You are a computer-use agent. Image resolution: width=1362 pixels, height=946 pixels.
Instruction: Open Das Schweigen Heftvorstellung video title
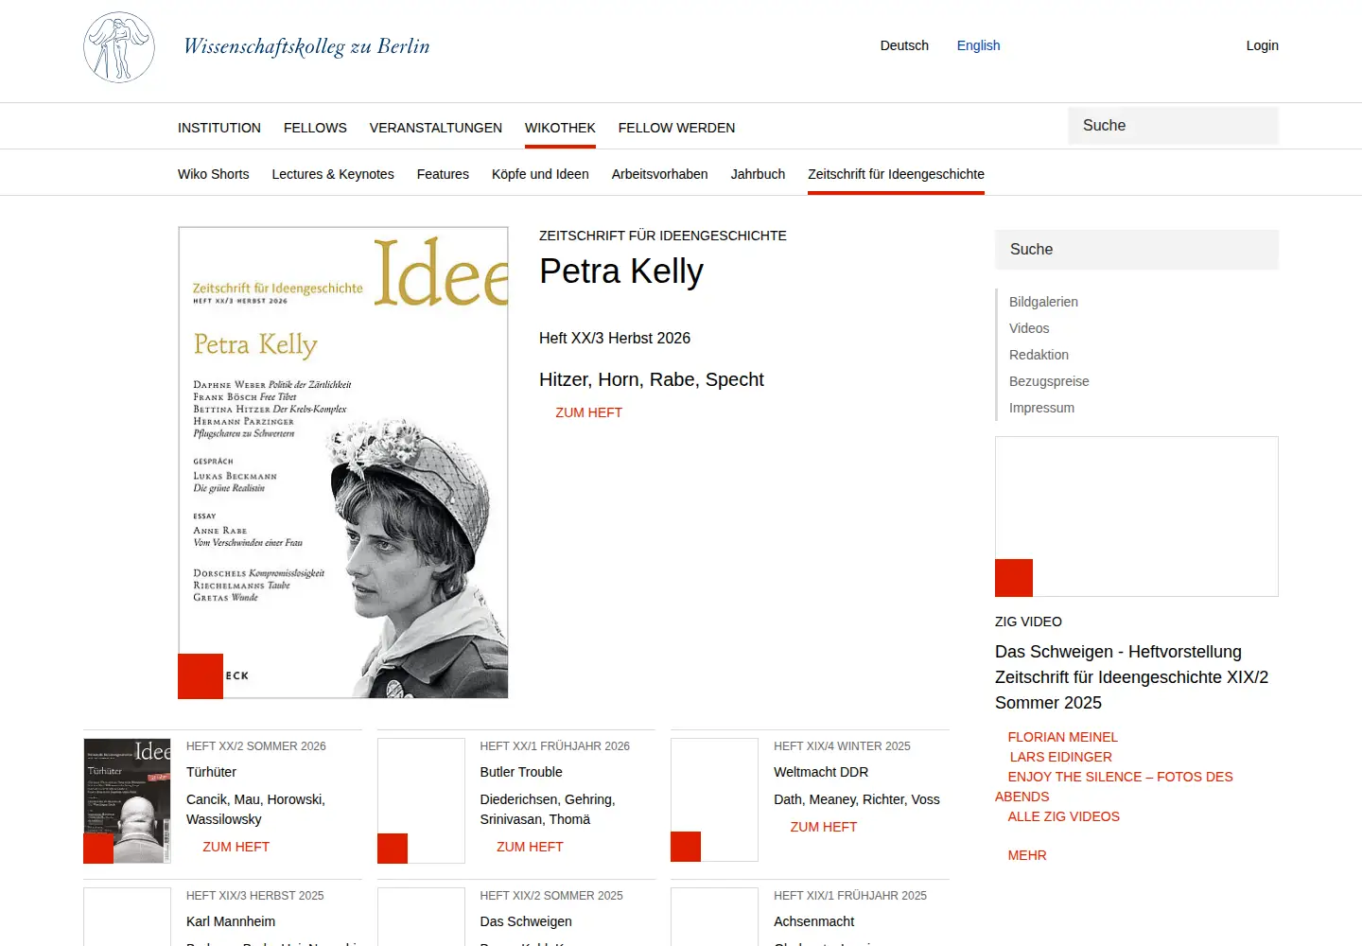click(1131, 677)
